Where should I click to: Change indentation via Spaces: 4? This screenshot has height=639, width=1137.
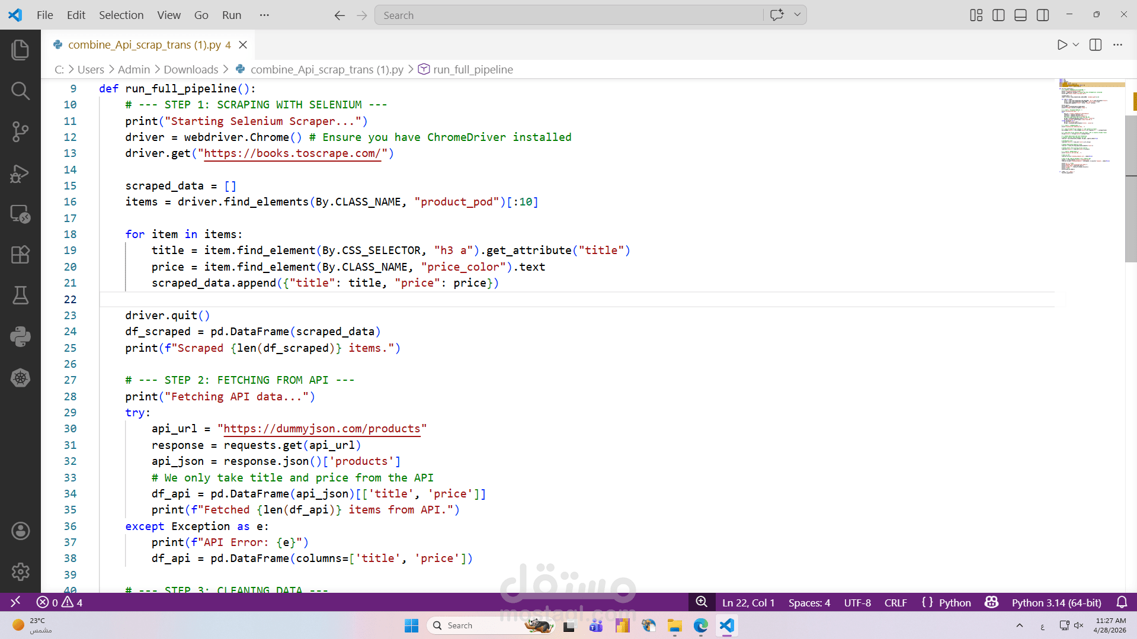click(x=809, y=602)
